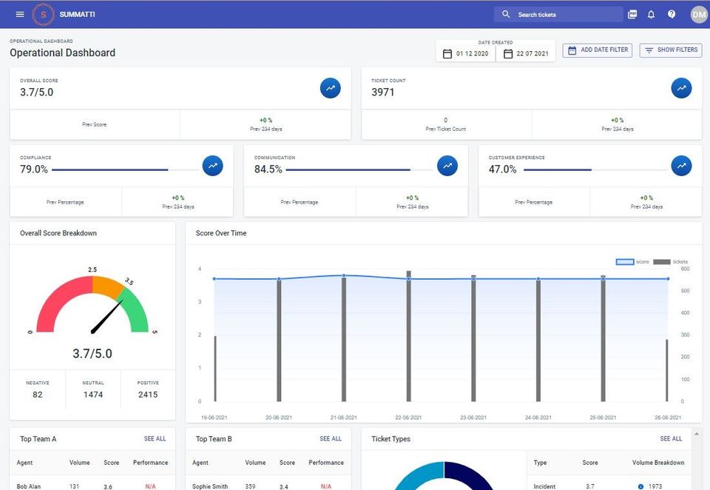Click the Volume header in Top Team A
The height and width of the screenshot is (490, 710).
pyautogui.click(x=79, y=463)
